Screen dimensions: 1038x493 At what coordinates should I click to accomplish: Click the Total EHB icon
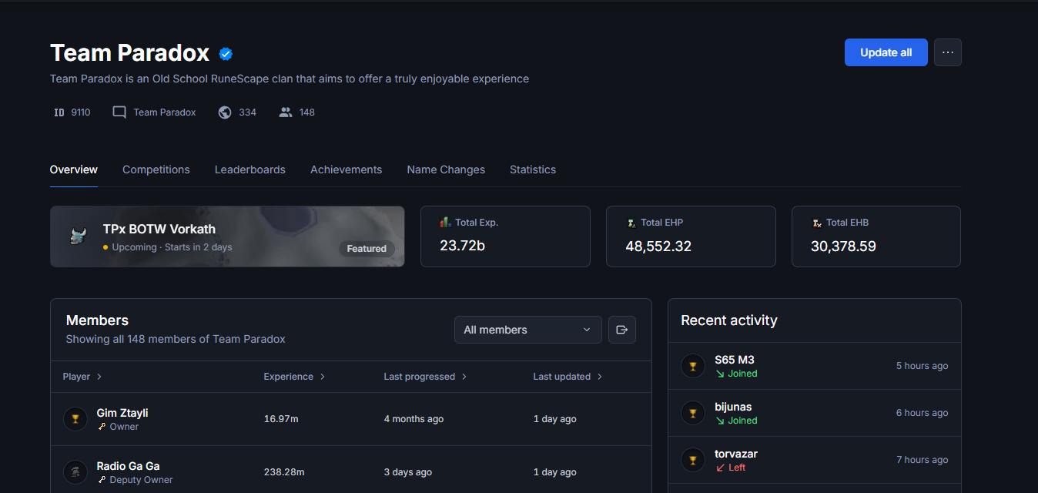817,223
